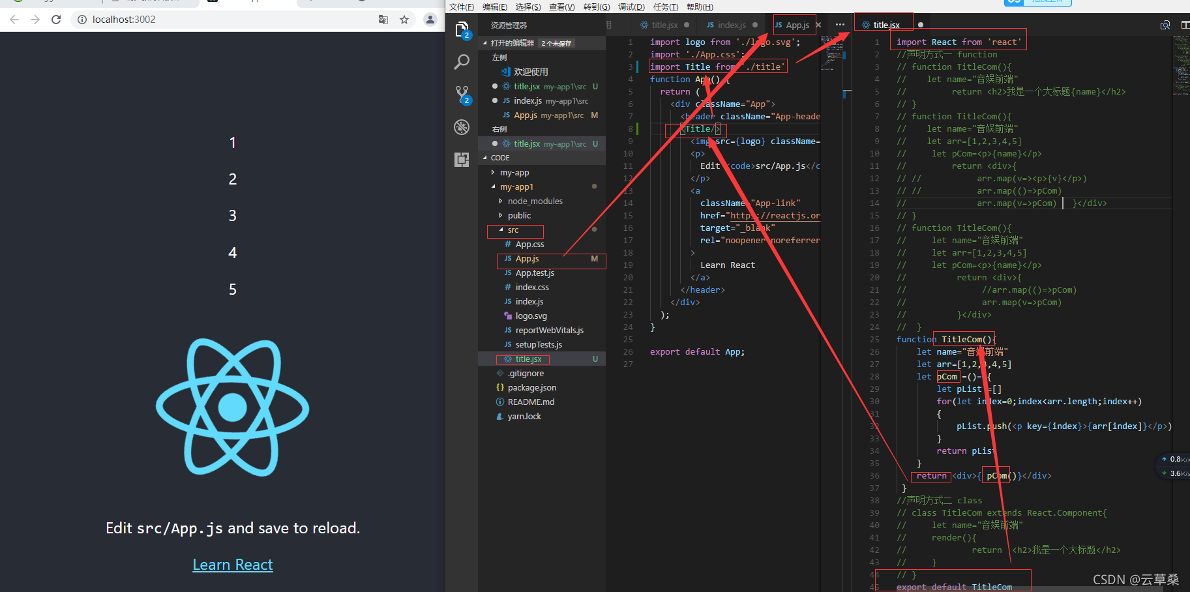This screenshot has width=1190, height=592.
Task: Open the browser profile avatar
Action: point(430,20)
